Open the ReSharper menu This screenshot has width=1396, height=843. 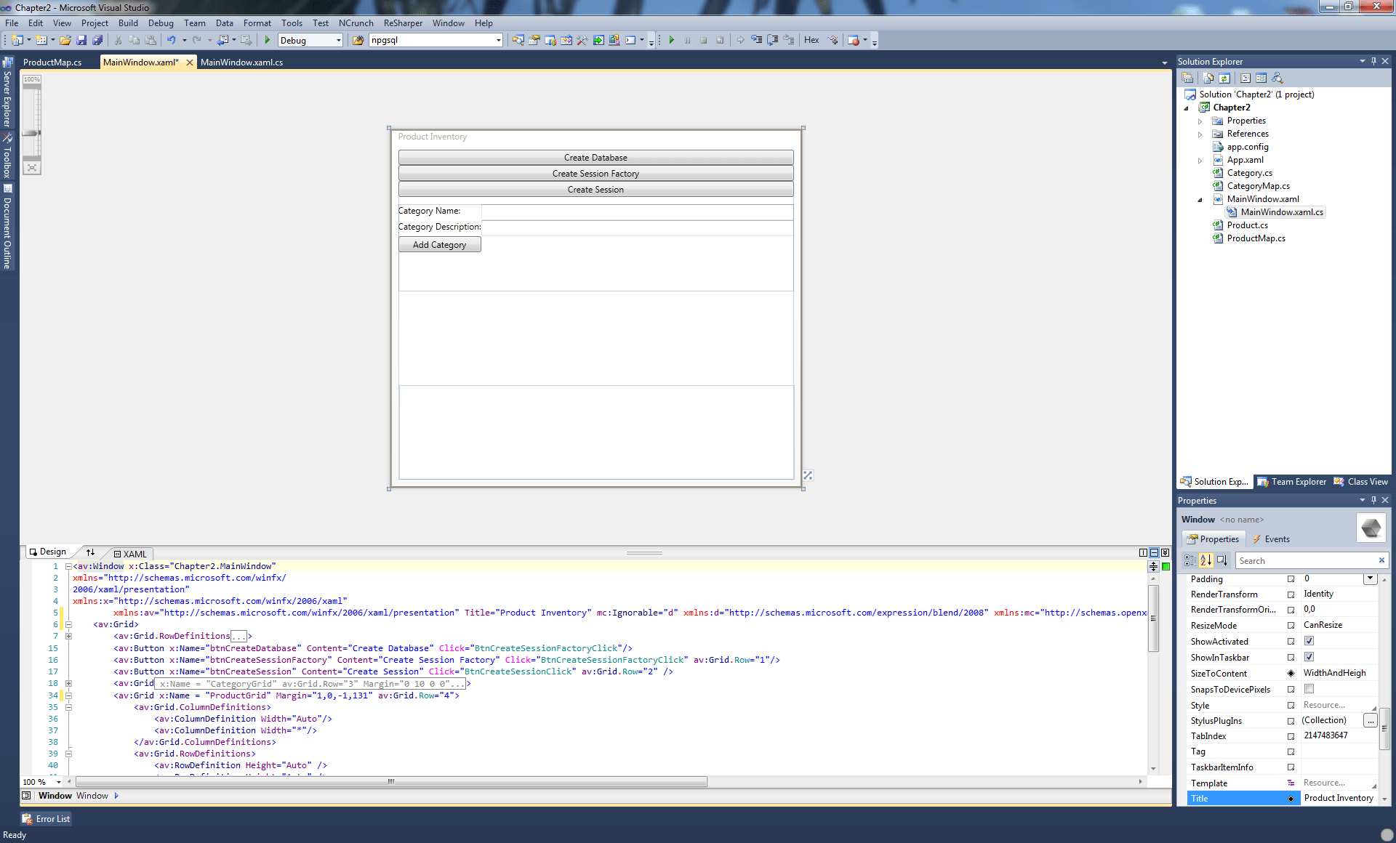coord(403,23)
